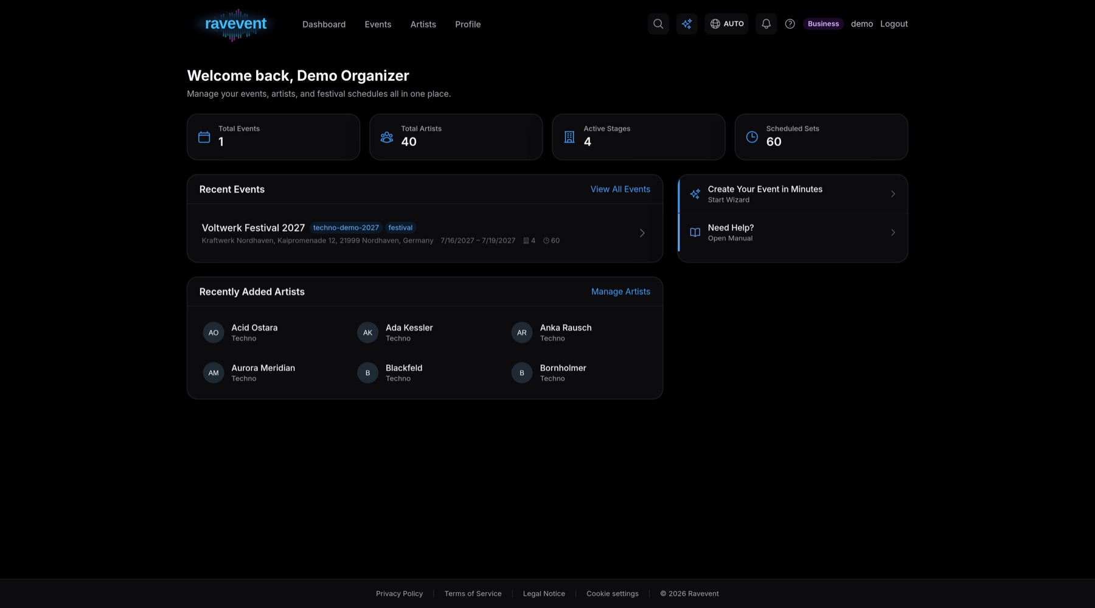
Task: Click the calendar icon in Total Events card
Action: point(204,137)
